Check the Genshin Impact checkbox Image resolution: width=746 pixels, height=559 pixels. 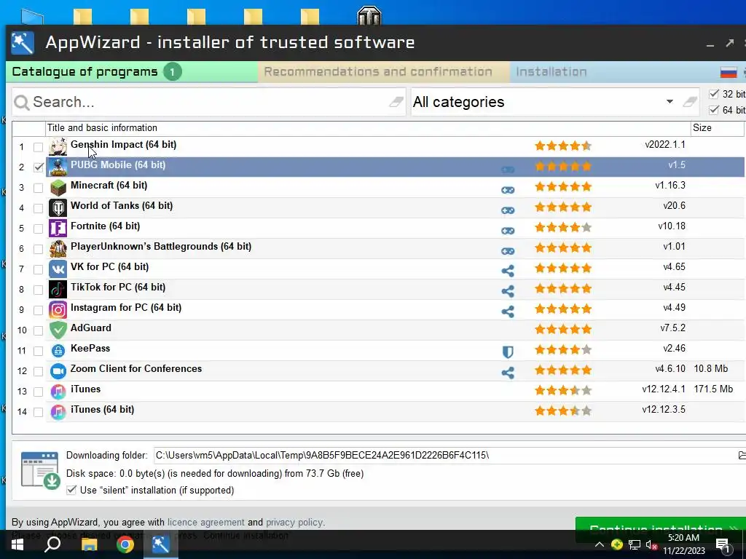(x=38, y=147)
